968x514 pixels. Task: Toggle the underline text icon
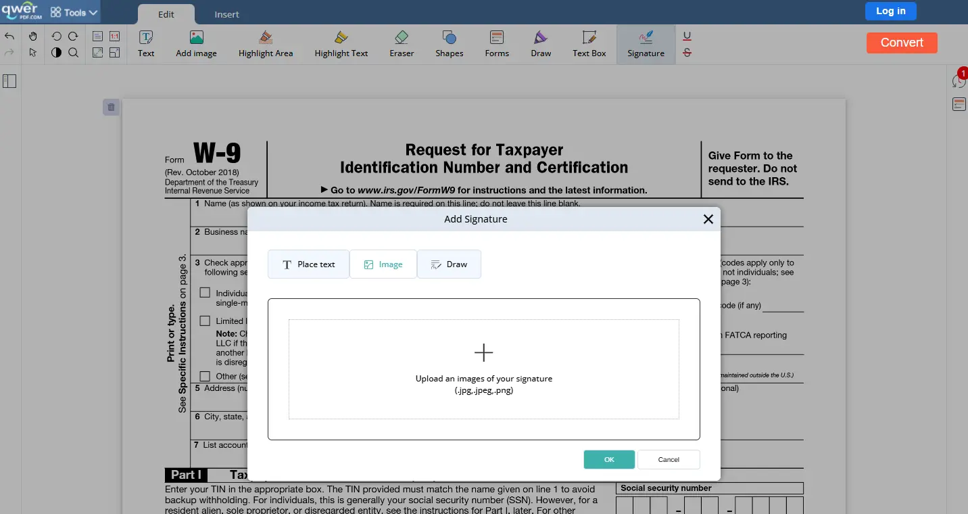pyautogui.click(x=687, y=37)
